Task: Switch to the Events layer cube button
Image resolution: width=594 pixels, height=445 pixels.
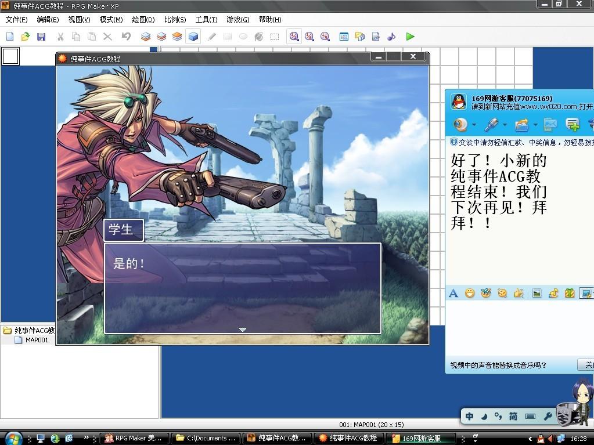Action: tap(193, 37)
